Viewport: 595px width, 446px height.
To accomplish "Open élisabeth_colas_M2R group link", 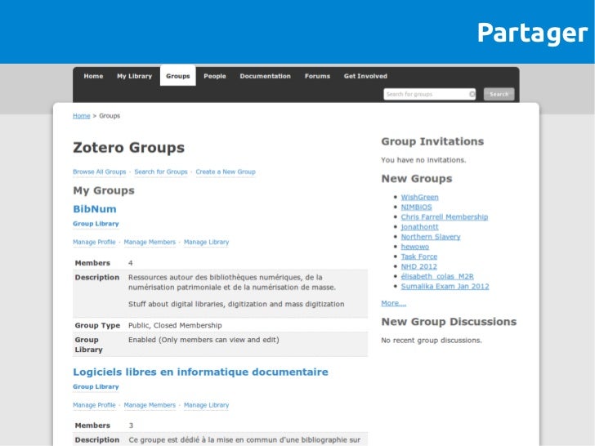I will 437,276.
